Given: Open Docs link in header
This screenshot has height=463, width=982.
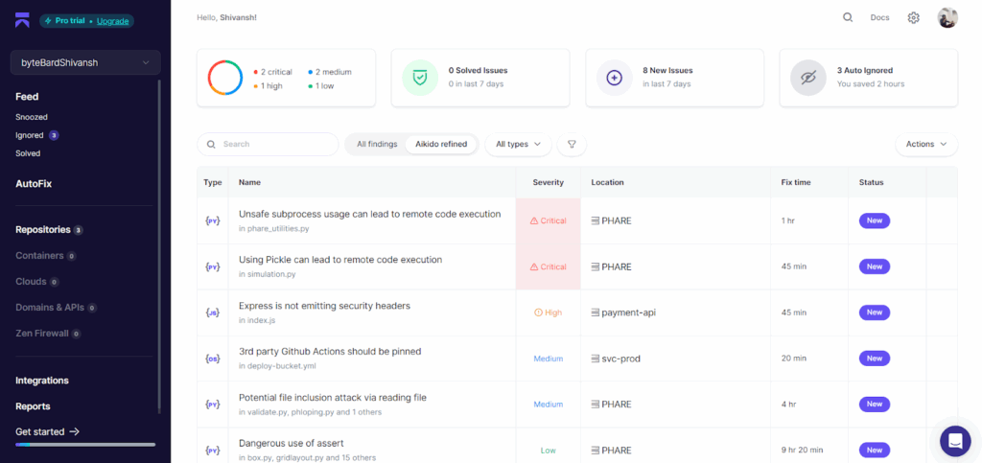Looking at the screenshot, I should click(x=879, y=17).
